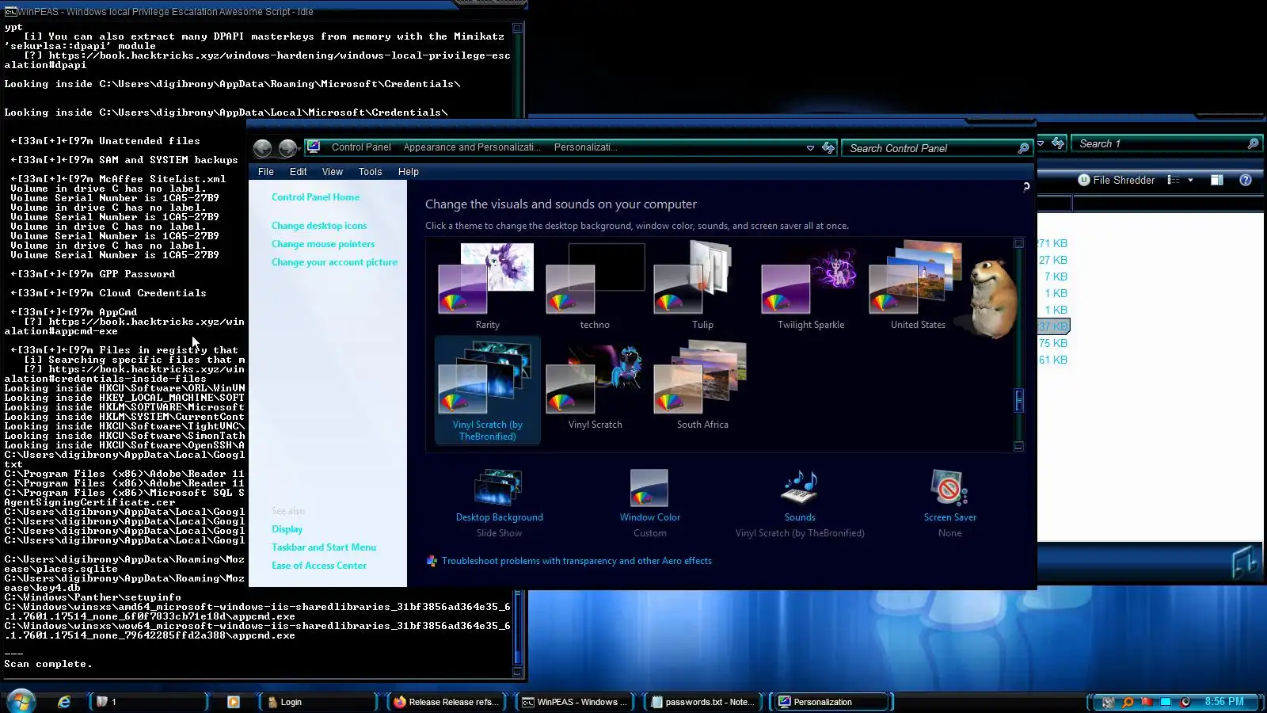Image resolution: width=1267 pixels, height=713 pixels.
Task: Open Desktop Background slide show settings
Action: [x=499, y=503]
